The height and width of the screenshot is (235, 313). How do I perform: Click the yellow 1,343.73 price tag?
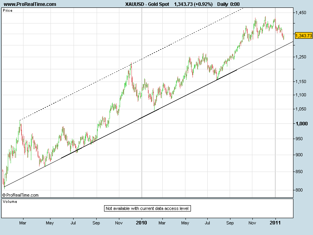click(304, 36)
